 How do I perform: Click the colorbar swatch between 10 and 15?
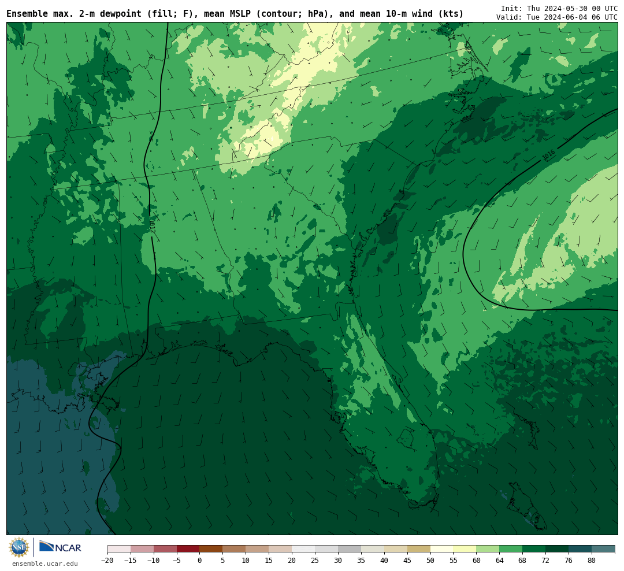[x=257, y=549]
